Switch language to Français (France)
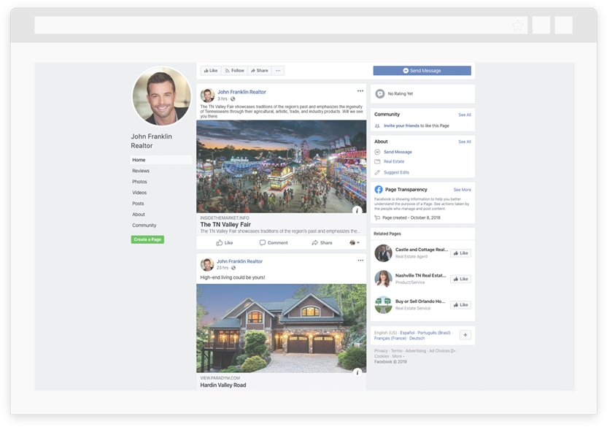 pos(390,338)
